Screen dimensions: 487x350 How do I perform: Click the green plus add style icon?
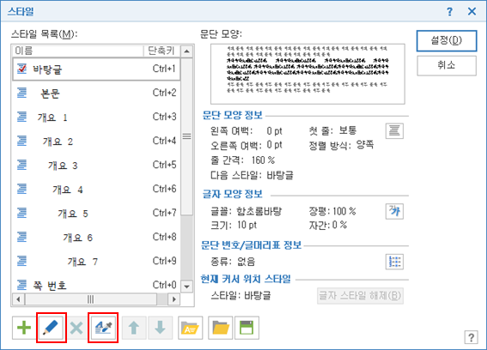(24, 328)
